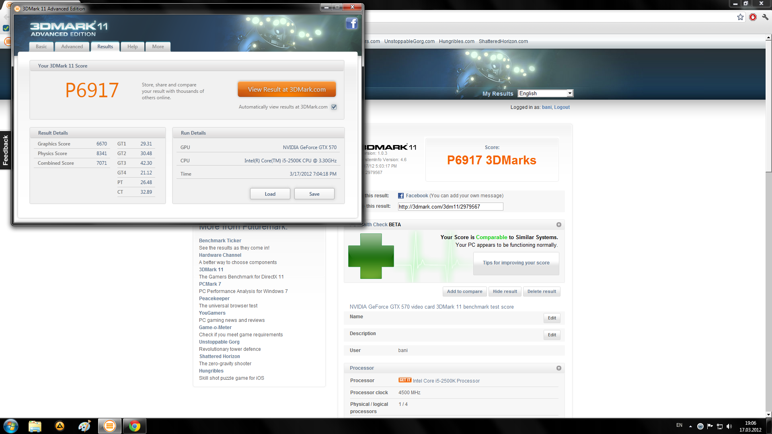
Task: Open the Hardware Channel link
Action: click(x=220, y=255)
